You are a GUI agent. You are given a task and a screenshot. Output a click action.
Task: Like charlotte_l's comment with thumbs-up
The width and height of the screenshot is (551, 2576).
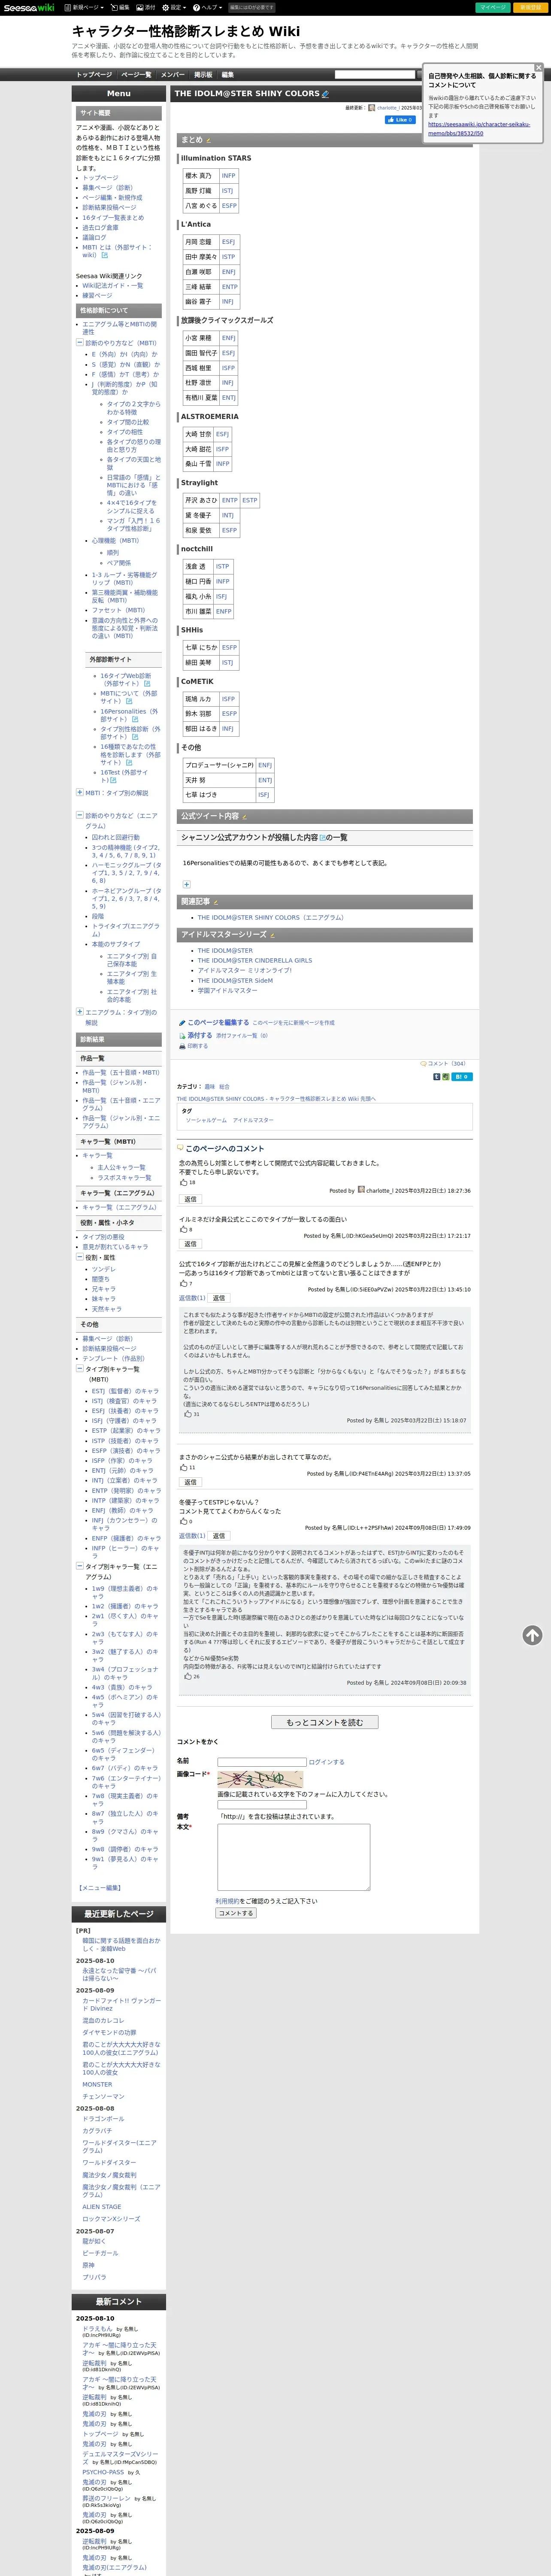tap(184, 1182)
